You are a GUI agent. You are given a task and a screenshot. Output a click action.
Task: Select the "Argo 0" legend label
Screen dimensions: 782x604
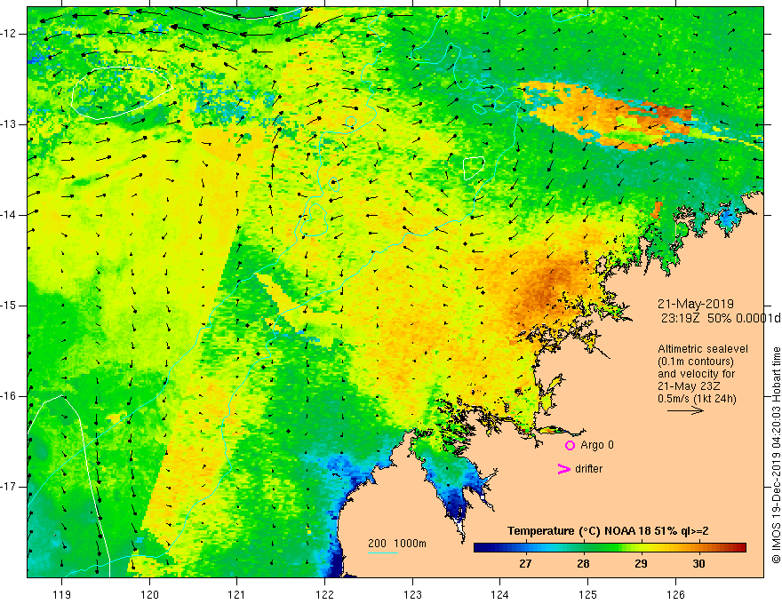click(x=597, y=445)
